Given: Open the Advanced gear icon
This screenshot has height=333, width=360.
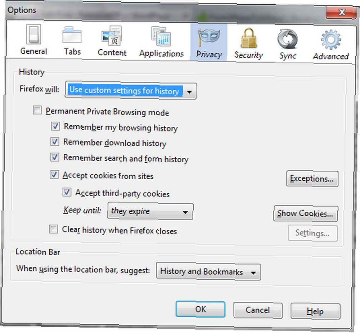Looking at the screenshot, I should (x=331, y=40).
